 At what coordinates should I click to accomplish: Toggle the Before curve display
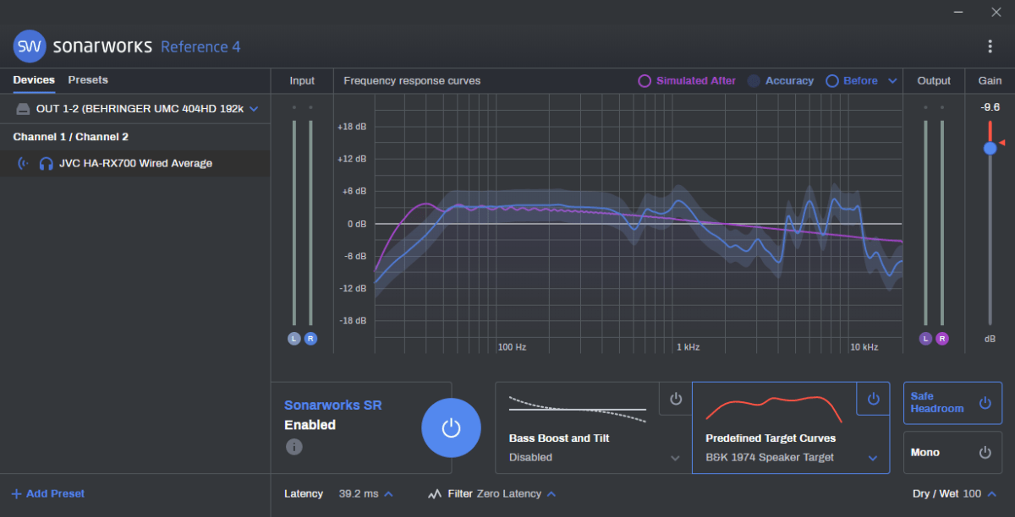pyautogui.click(x=852, y=81)
